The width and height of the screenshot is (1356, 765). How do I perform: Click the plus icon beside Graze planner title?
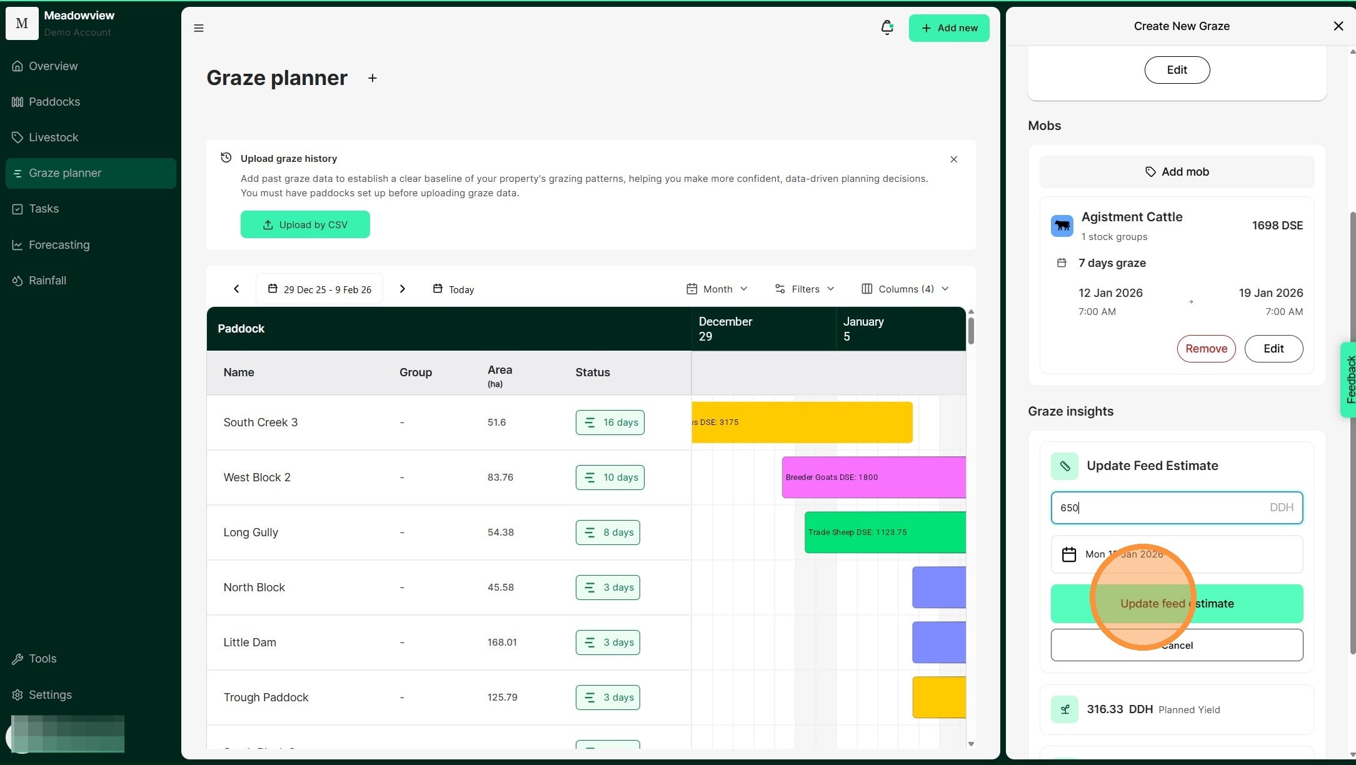click(x=373, y=78)
